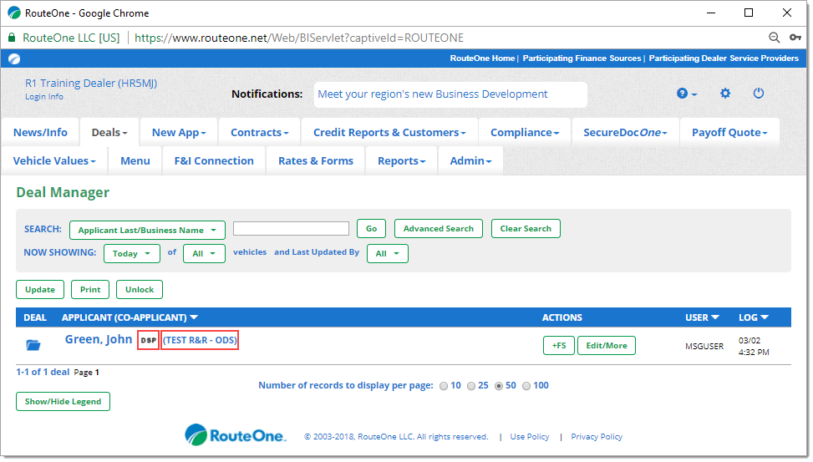Click the browser zoom magnifier icon
Image resolution: width=813 pixels, height=462 pixels.
pyautogui.click(x=774, y=38)
